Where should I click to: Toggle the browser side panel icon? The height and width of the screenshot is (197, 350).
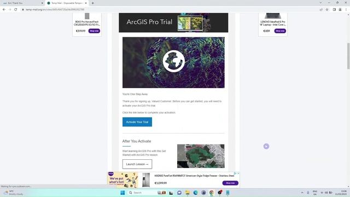[x=334, y=10]
